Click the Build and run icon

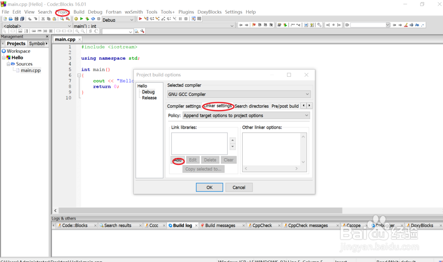coord(87,19)
